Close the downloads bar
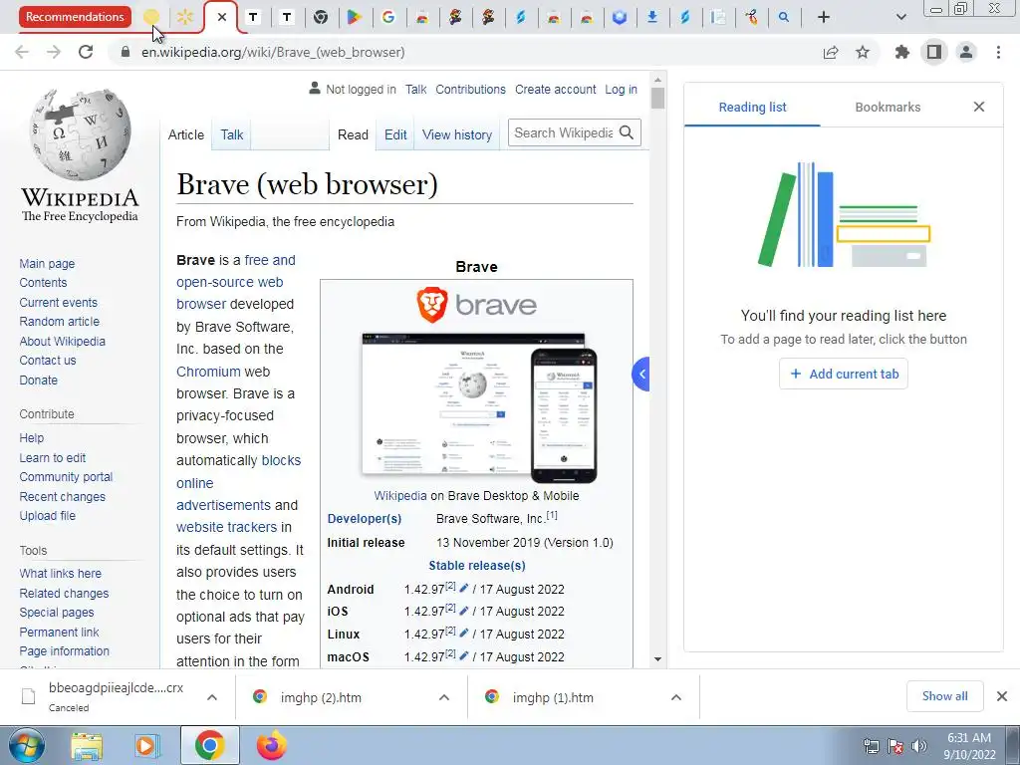 [1002, 696]
